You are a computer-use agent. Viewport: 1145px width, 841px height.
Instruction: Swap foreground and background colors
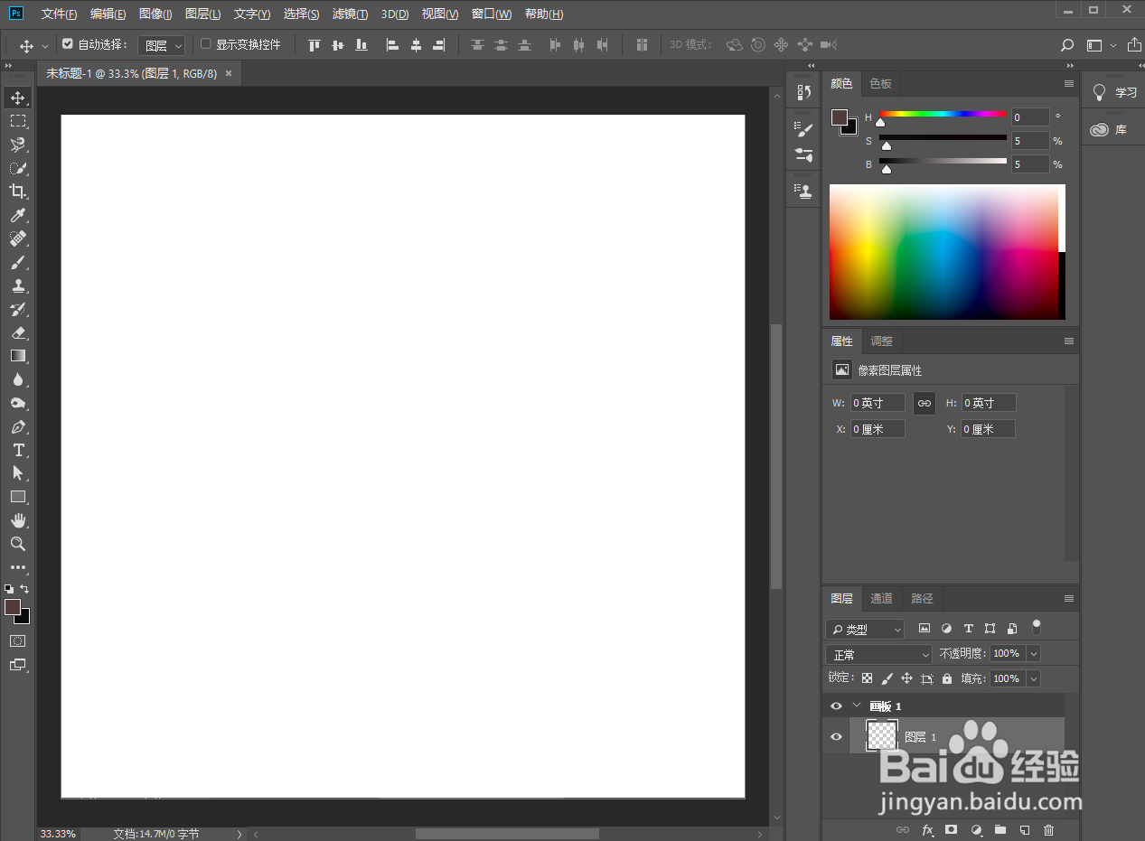pos(24,589)
